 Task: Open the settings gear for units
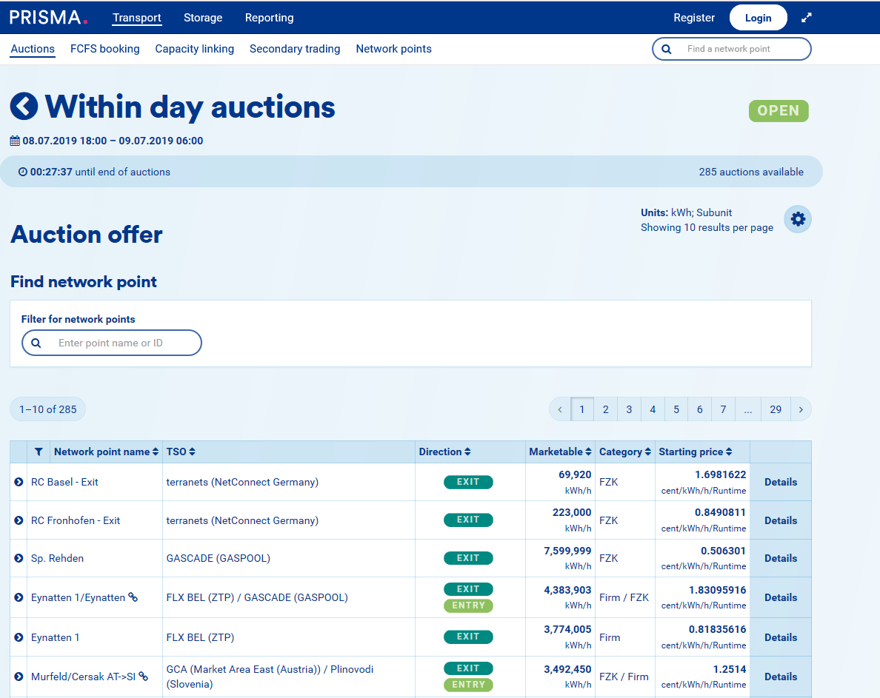click(798, 219)
